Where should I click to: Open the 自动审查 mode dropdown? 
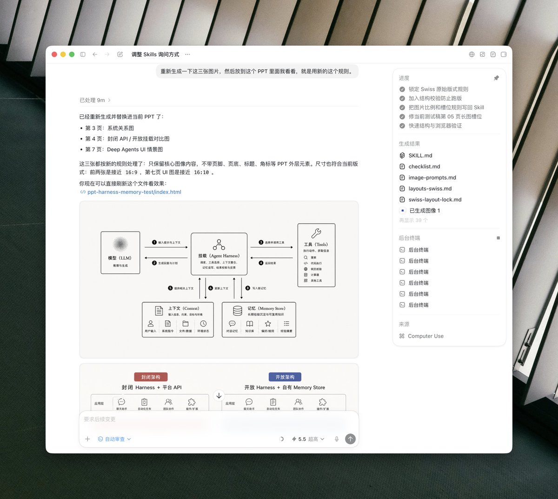[x=114, y=439]
